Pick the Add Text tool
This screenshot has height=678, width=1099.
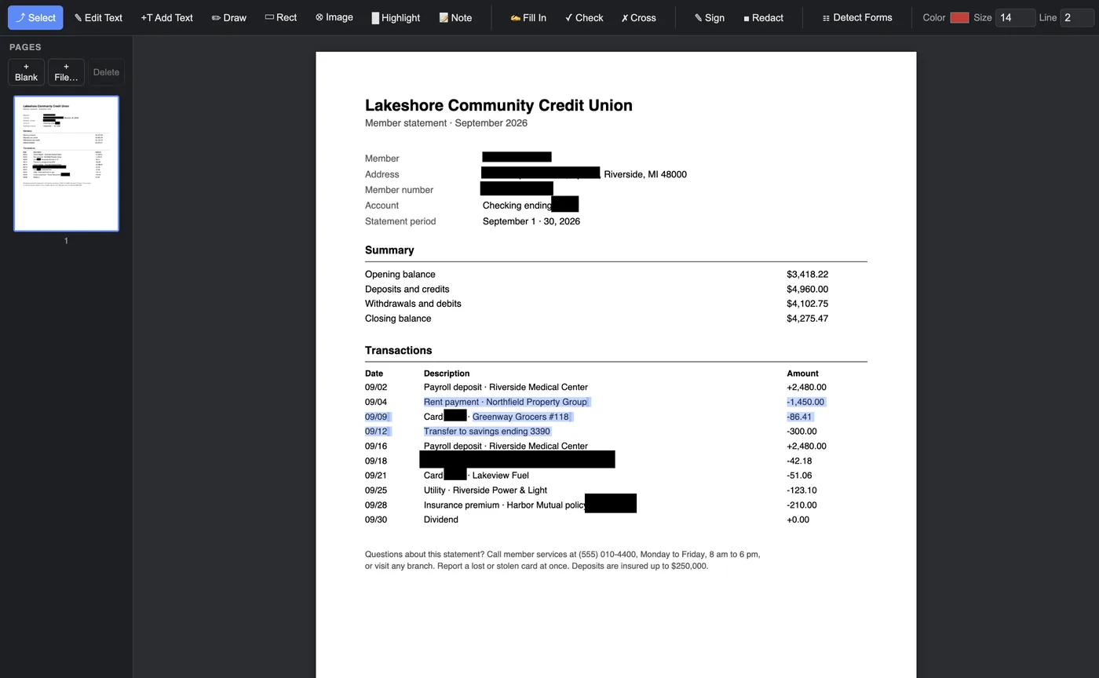[166, 17]
